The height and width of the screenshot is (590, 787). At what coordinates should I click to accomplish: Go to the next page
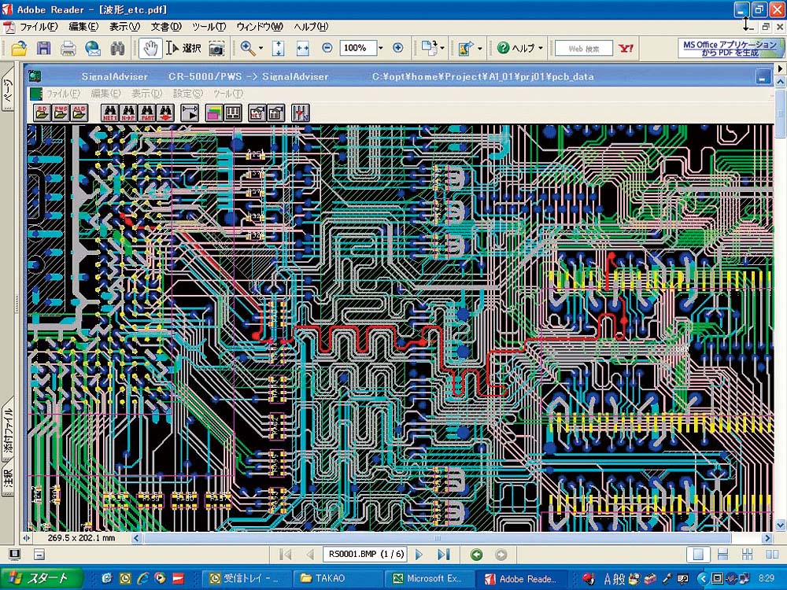pos(419,555)
